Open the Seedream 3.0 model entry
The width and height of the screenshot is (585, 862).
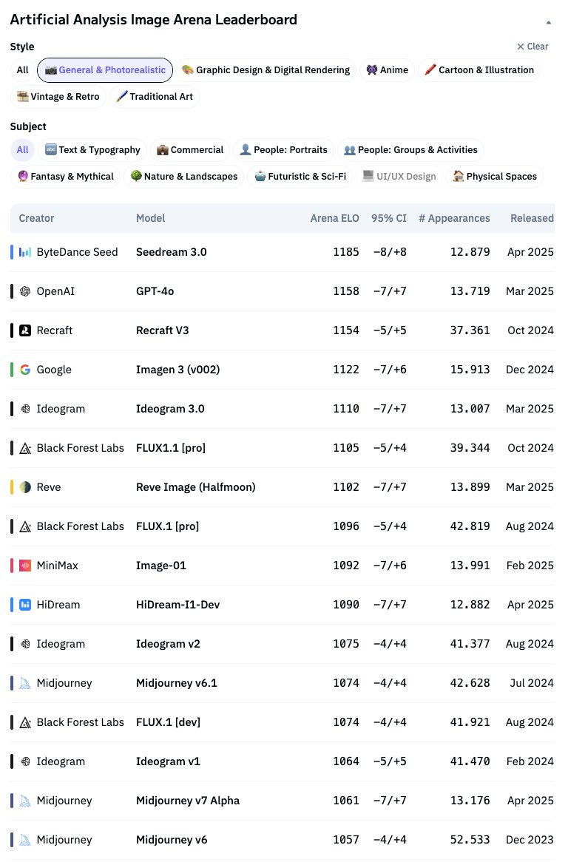pos(172,252)
